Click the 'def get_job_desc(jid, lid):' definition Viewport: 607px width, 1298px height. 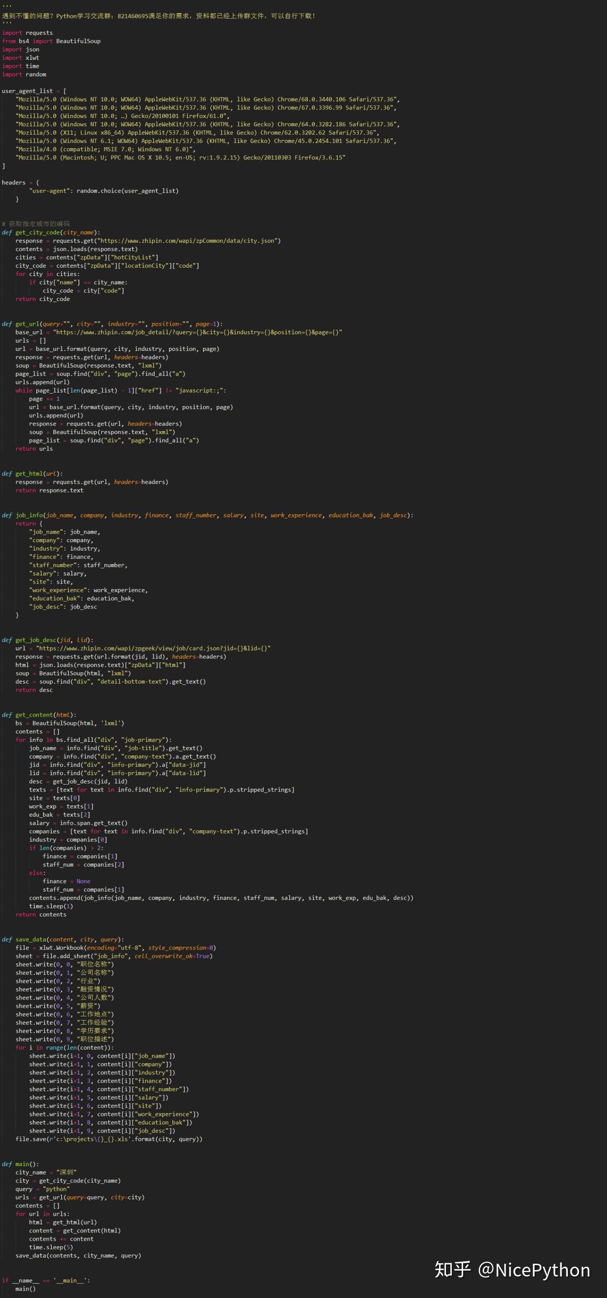[47, 640]
